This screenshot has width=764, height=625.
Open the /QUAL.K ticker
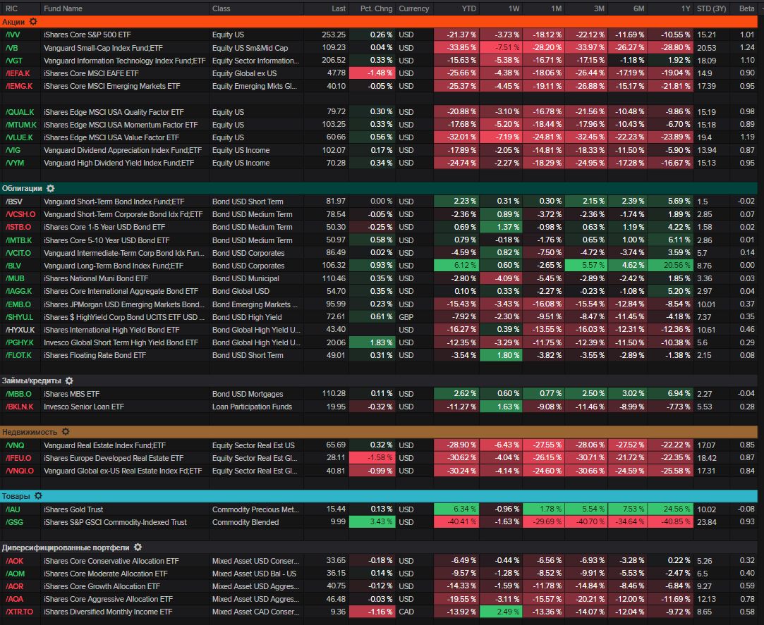(20, 111)
